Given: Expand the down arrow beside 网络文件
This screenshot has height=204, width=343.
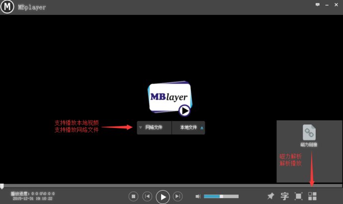Looking at the screenshot, I should click(x=141, y=128).
